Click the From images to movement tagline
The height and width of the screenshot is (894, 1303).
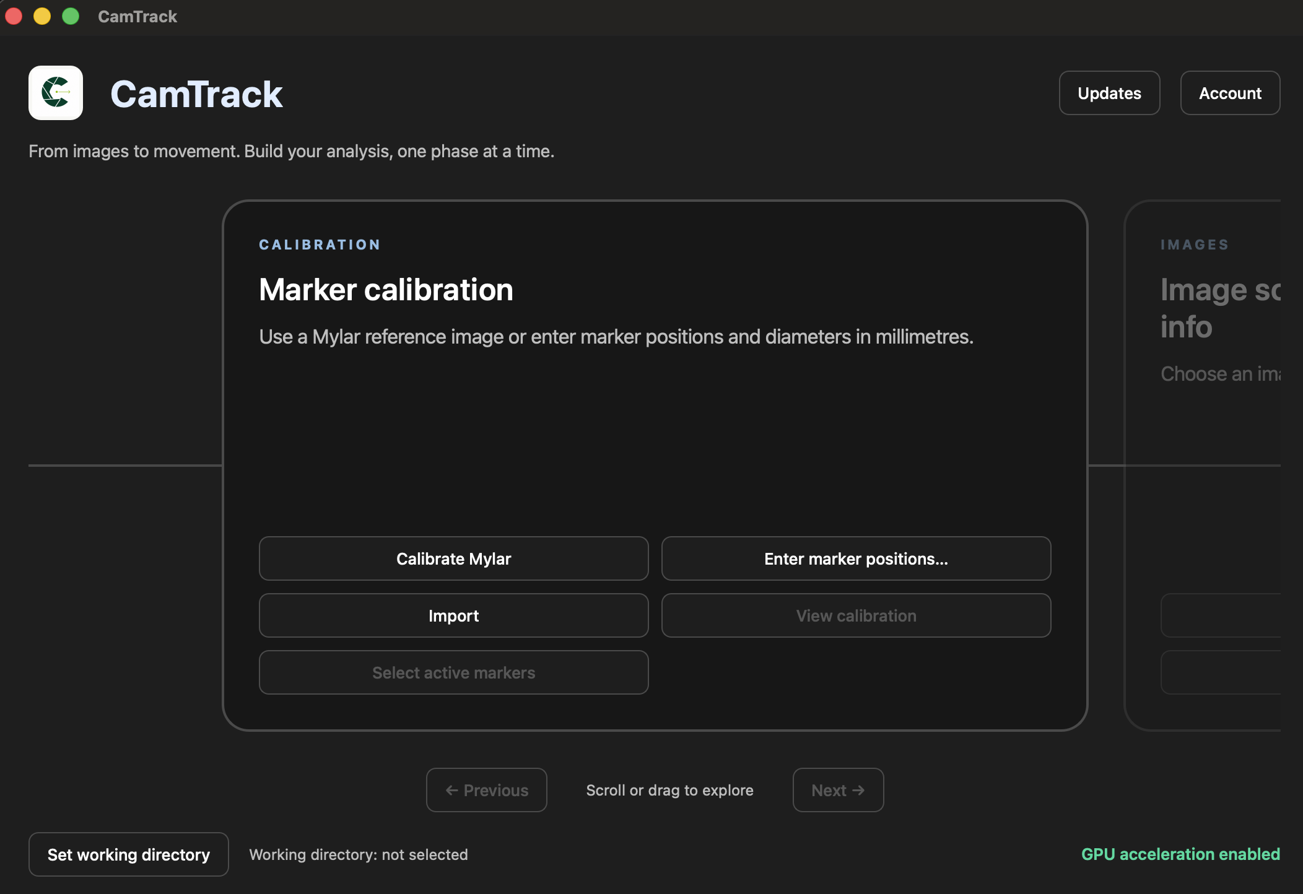pos(291,151)
